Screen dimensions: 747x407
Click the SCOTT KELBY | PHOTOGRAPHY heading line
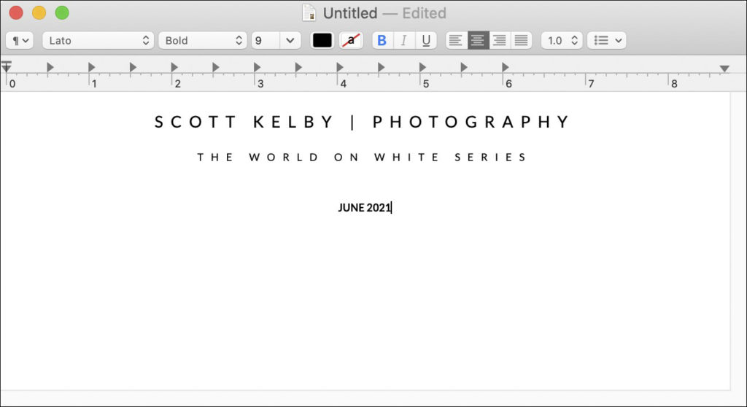tap(362, 122)
